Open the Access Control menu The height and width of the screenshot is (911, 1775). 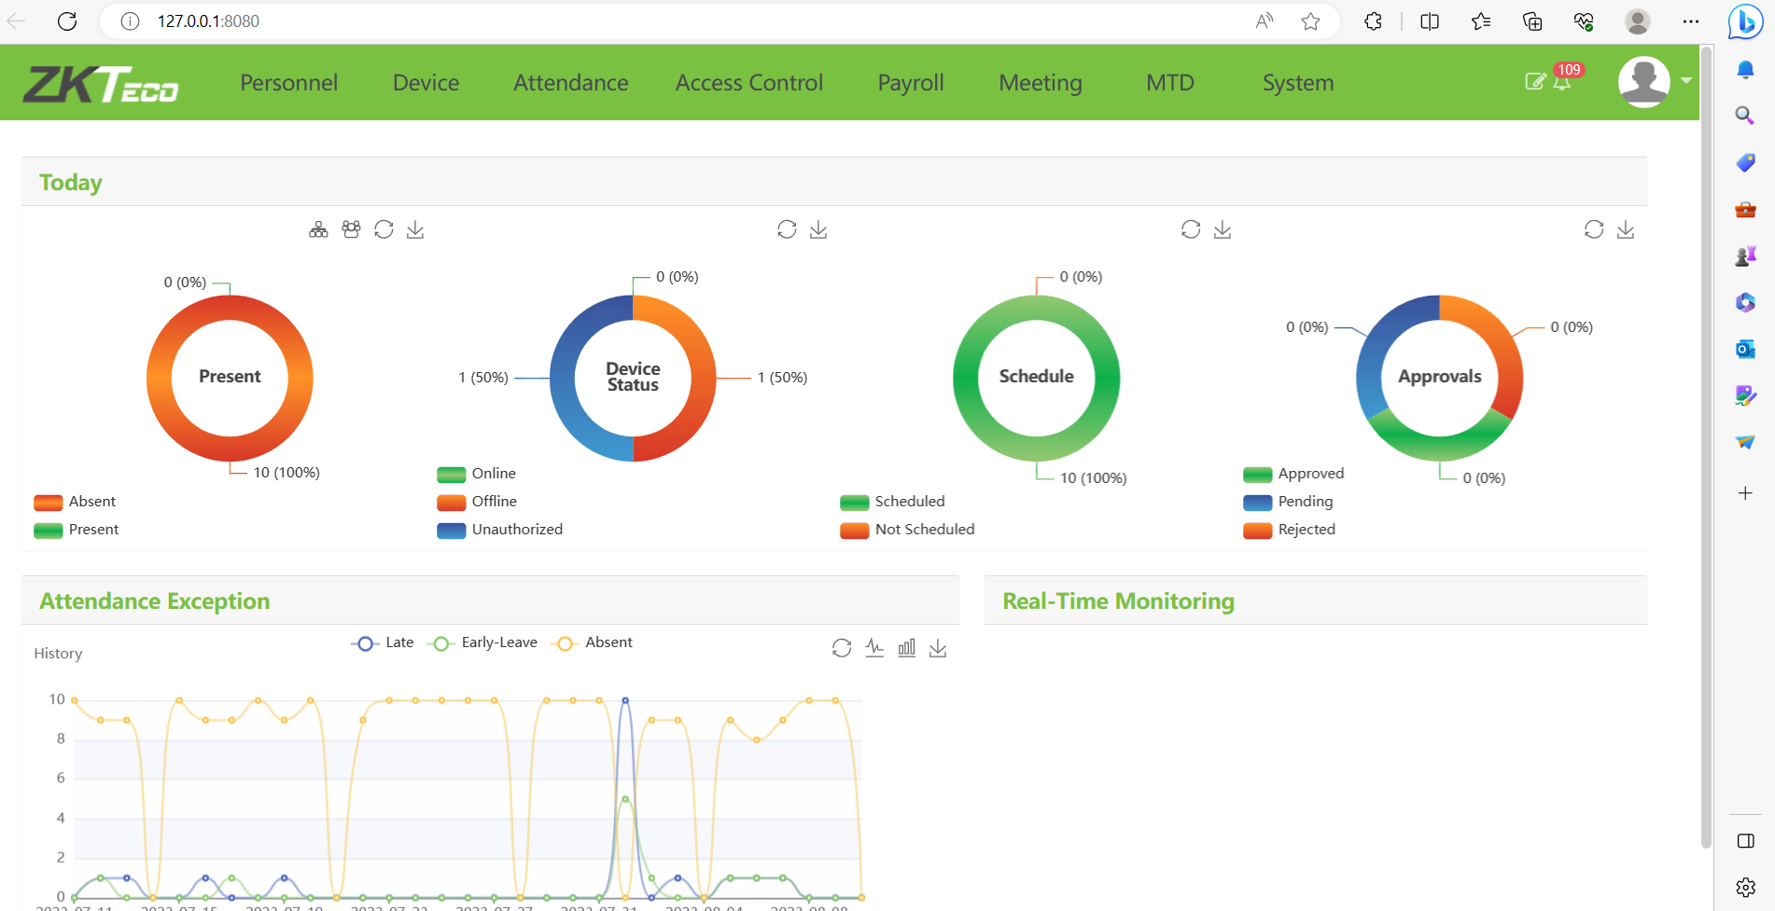pyautogui.click(x=748, y=83)
